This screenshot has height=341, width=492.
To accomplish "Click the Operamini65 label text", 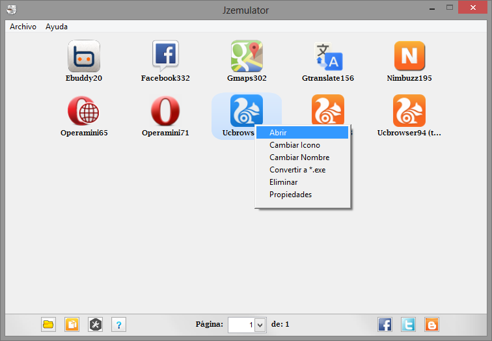I will pyautogui.click(x=84, y=133).
